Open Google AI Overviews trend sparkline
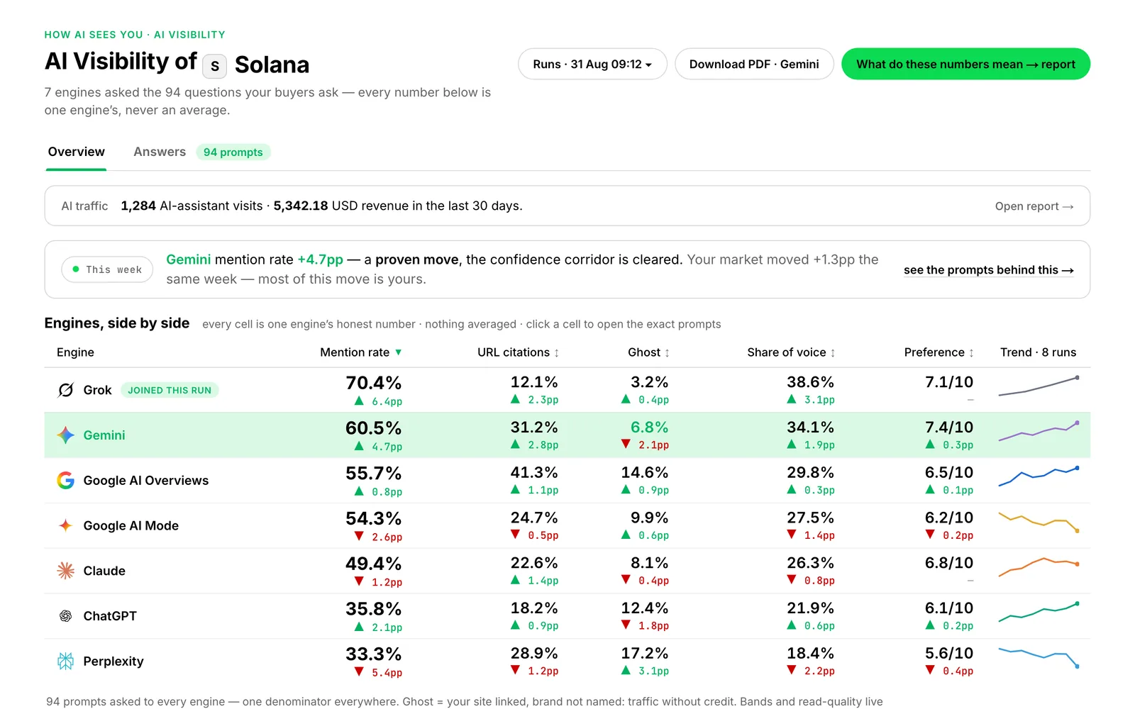 (x=1039, y=476)
